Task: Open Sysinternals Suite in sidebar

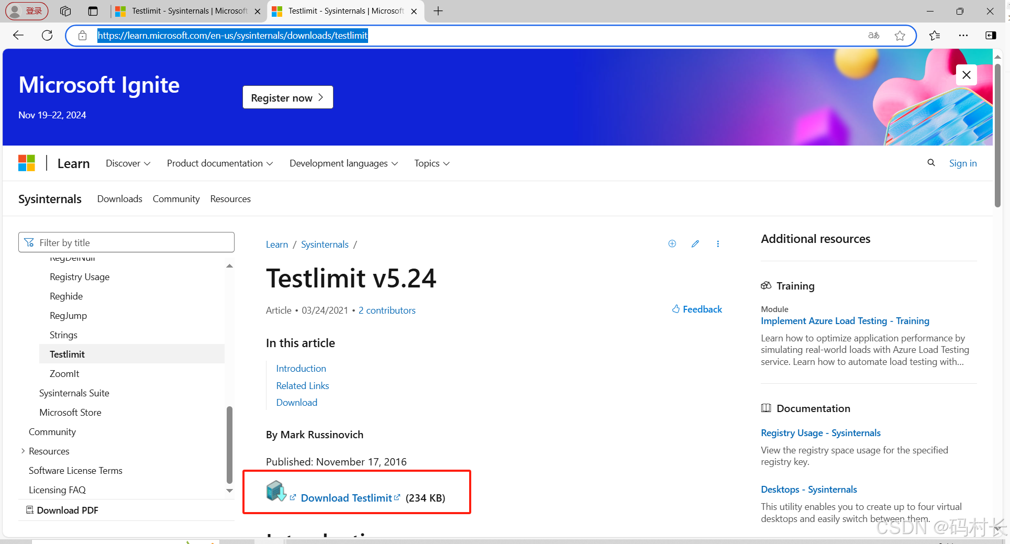Action: tap(74, 393)
